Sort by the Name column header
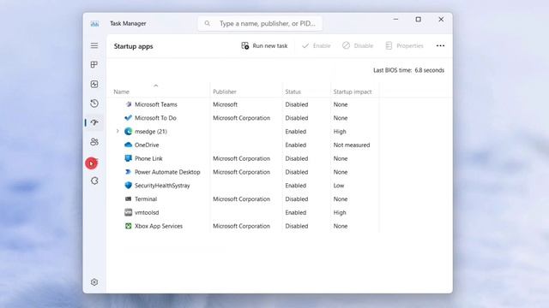The width and height of the screenshot is (549, 308). tap(122, 92)
